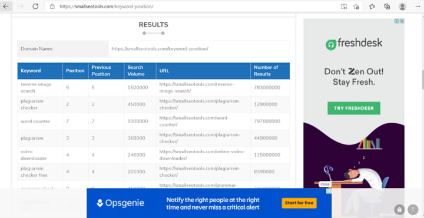Click the Opsgenie logo
This screenshot has height=218, width=424.
[x=120, y=203]
